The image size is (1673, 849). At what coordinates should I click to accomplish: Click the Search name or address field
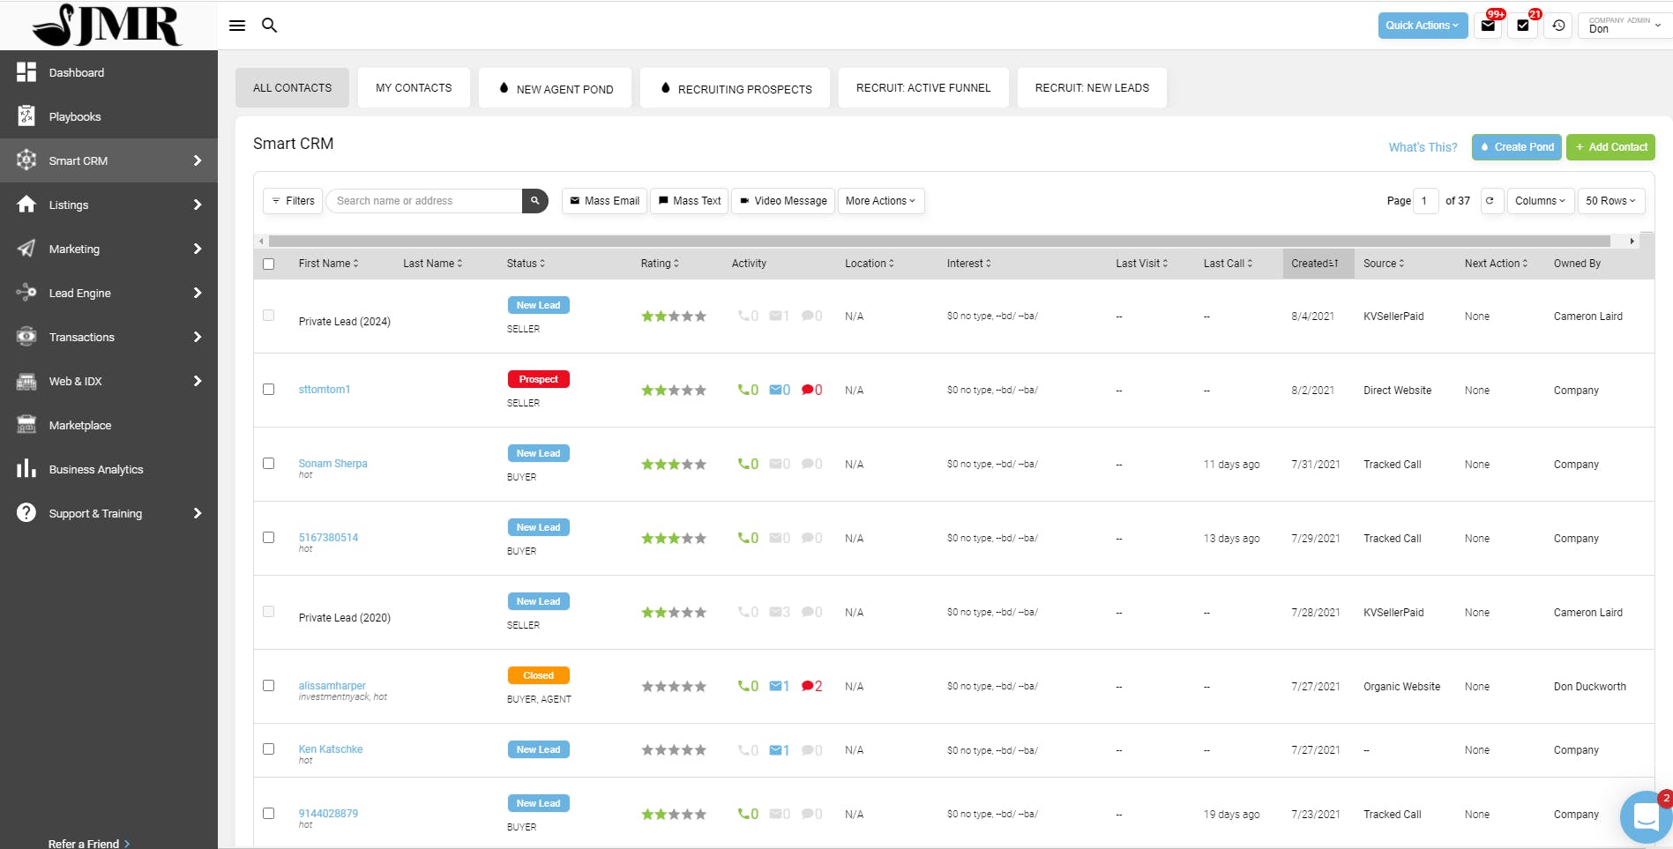coord(424,201)
